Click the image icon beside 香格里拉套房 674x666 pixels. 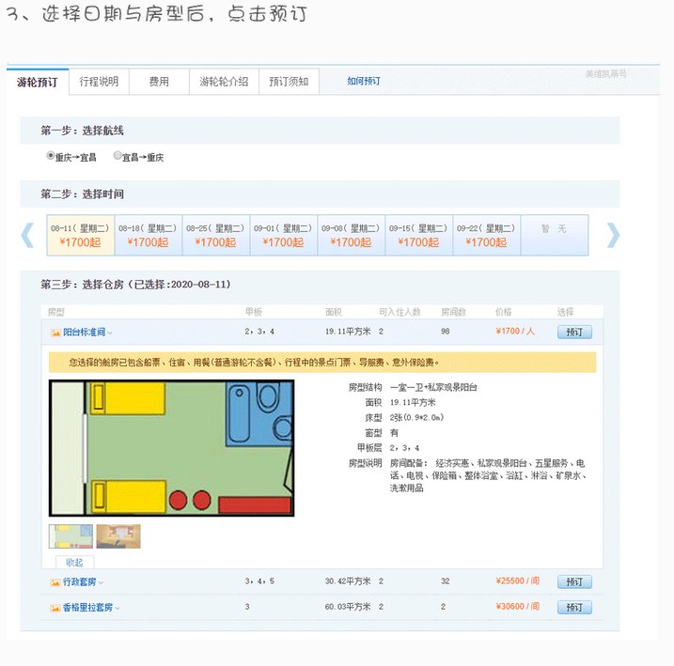click(x=55, y=608)
